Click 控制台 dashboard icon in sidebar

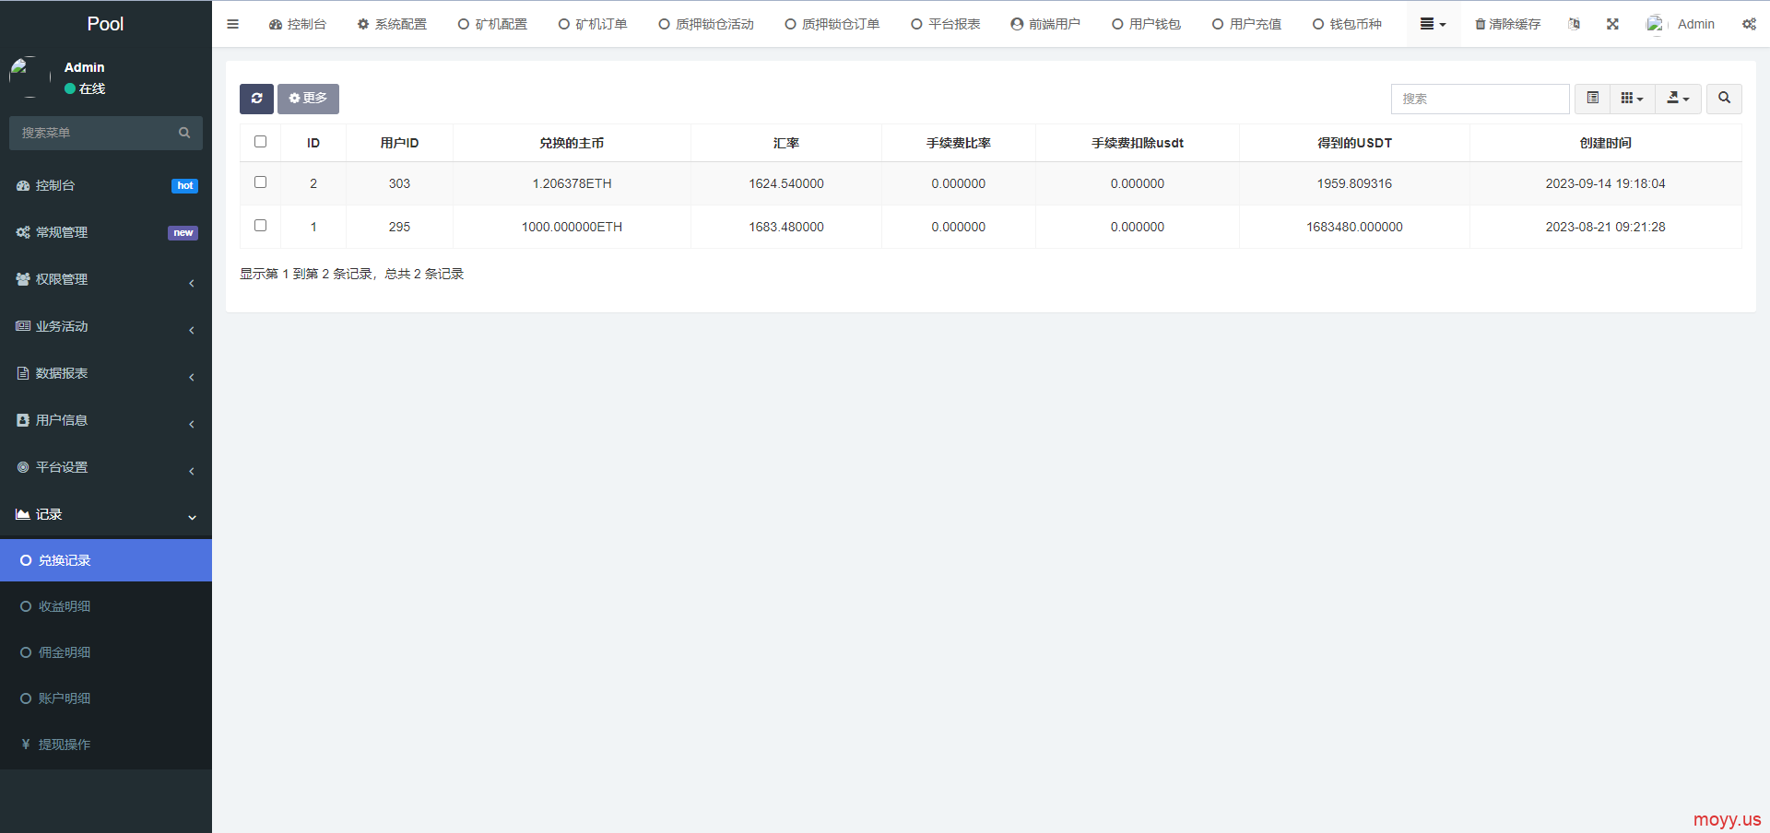click(x=23, y=185)
